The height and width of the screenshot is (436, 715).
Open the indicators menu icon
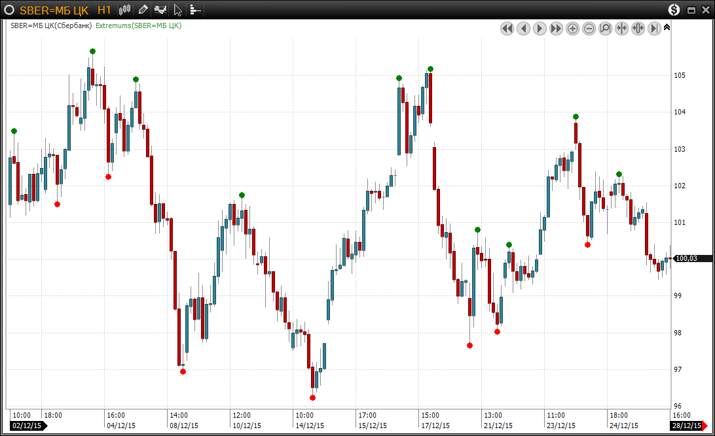[x=160, y=10]
